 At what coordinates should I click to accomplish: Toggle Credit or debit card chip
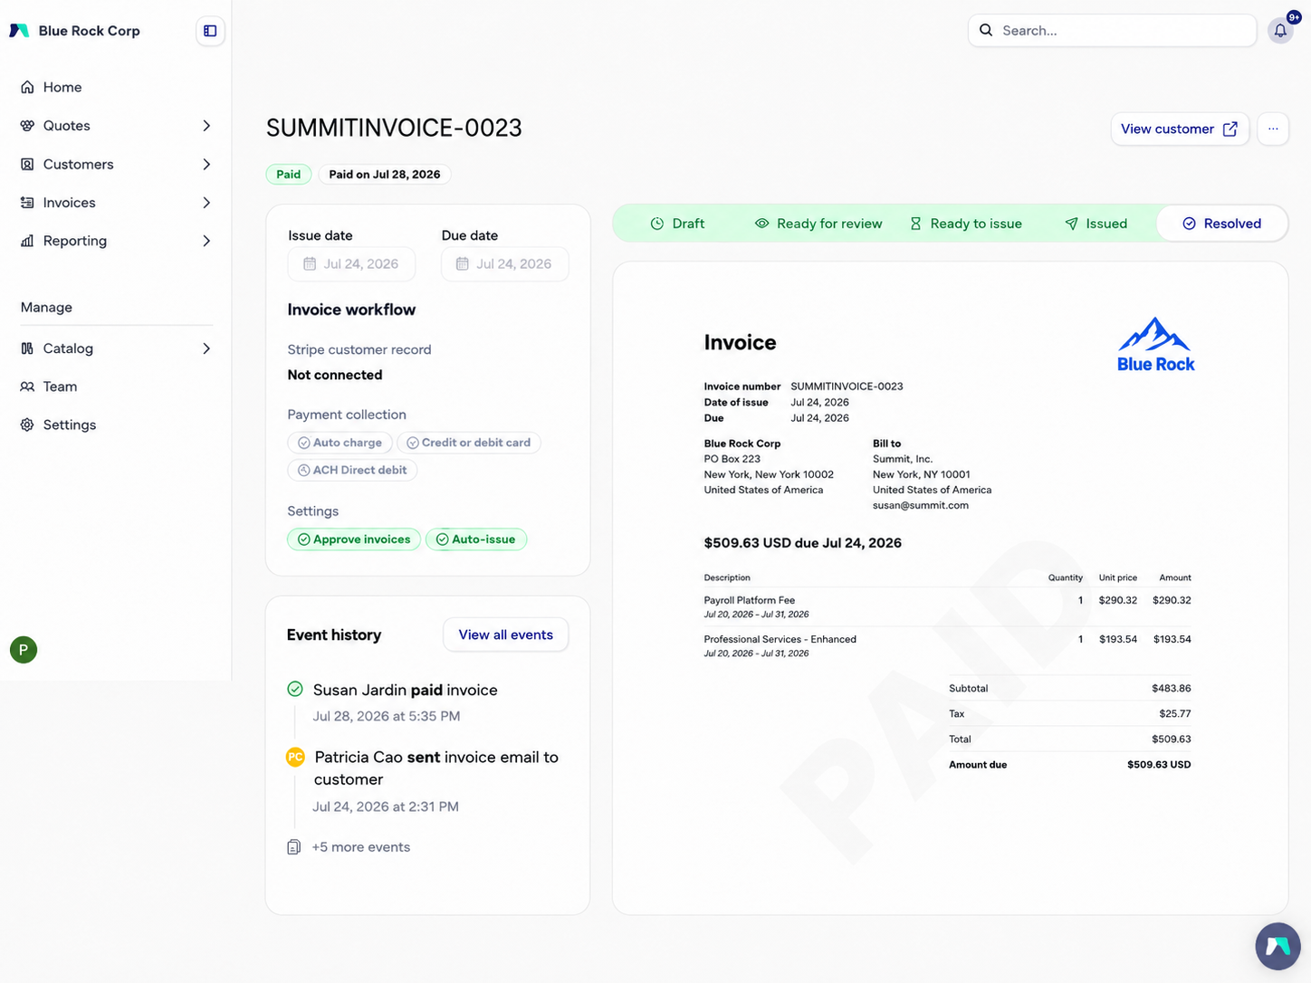tap(469, 443)
